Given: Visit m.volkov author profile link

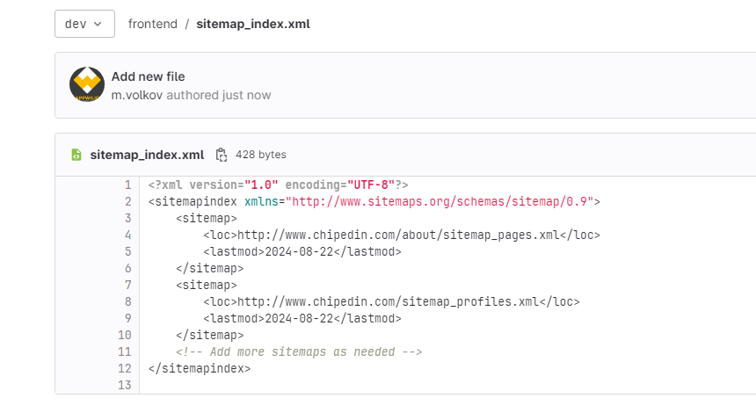Looking at the screenshot, I should tap(137, 96).
